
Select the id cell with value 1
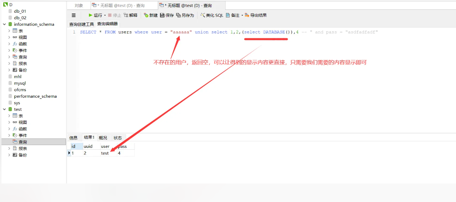(x=77, y=153)
